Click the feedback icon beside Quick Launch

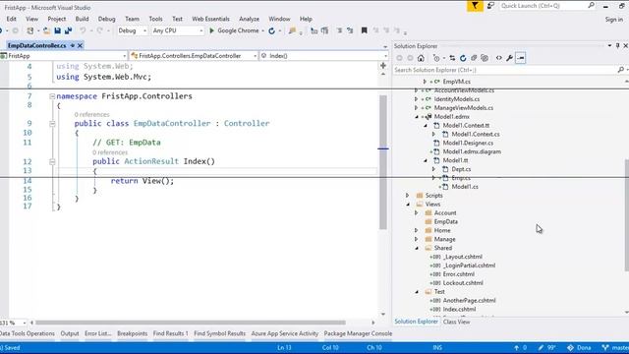490,6
